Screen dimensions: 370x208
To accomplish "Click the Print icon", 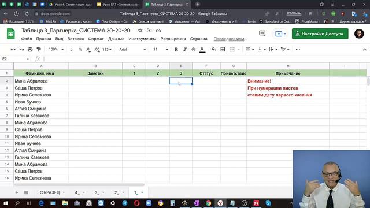I will [x=30, y=49].
